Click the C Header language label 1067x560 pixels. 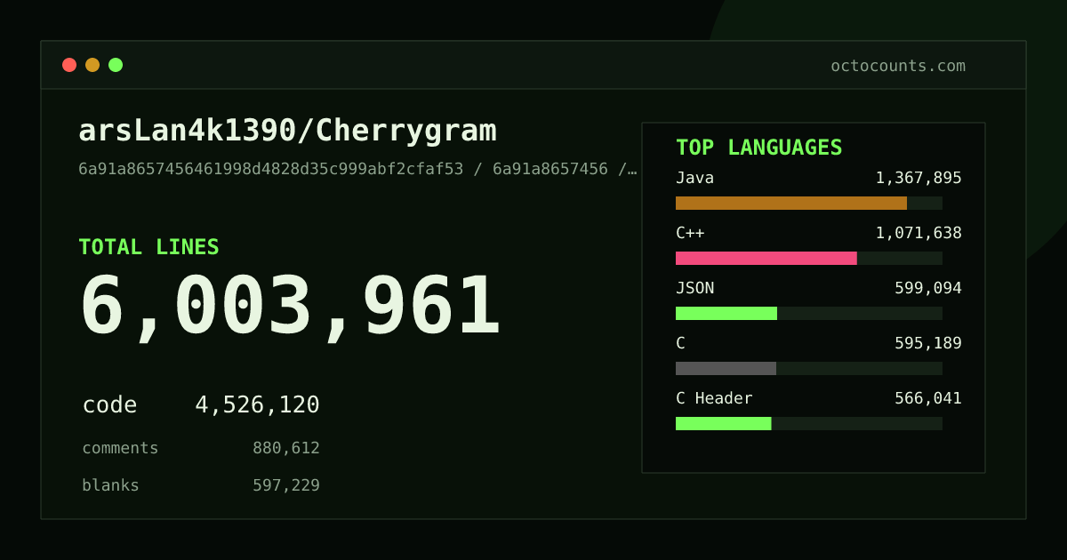tap(714, 398)
